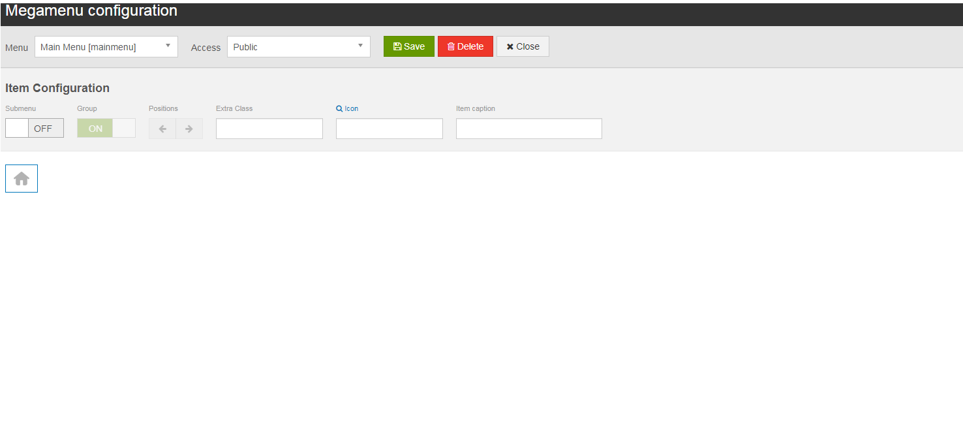This screenshot has width=963, height=423.
Task: Open the Access level dropdown
Action: pos(297,46)
